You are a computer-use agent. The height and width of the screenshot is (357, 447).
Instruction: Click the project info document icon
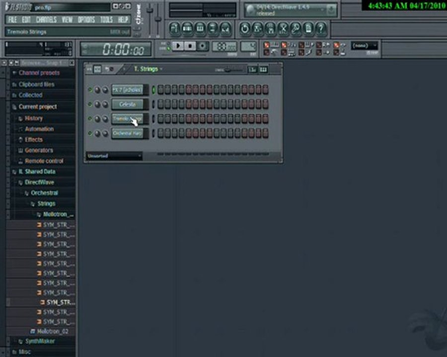pos(308,28)
